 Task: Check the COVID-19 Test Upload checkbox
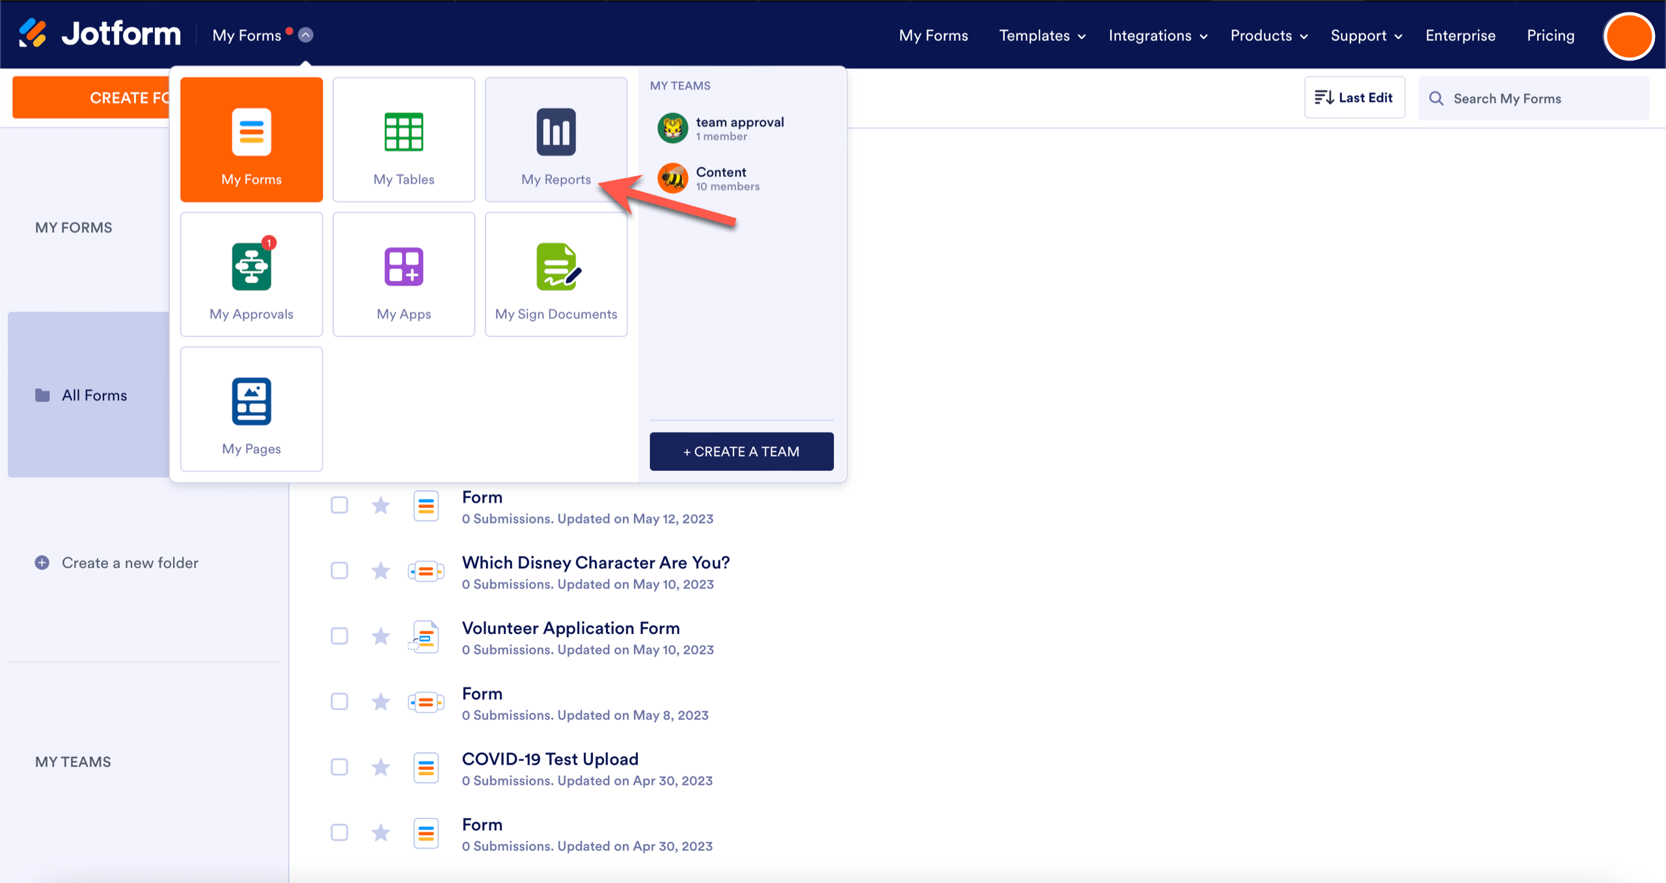[x=339, y=767]
